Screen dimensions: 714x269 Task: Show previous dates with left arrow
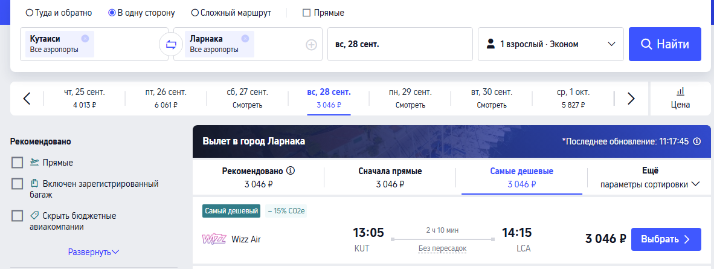(27, 98)
